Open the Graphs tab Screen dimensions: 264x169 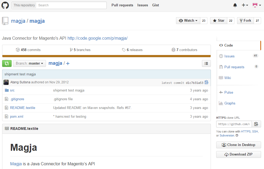coord(238,103)
